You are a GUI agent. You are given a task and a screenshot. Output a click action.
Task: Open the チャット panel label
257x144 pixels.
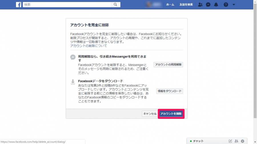tap(198, 141)
